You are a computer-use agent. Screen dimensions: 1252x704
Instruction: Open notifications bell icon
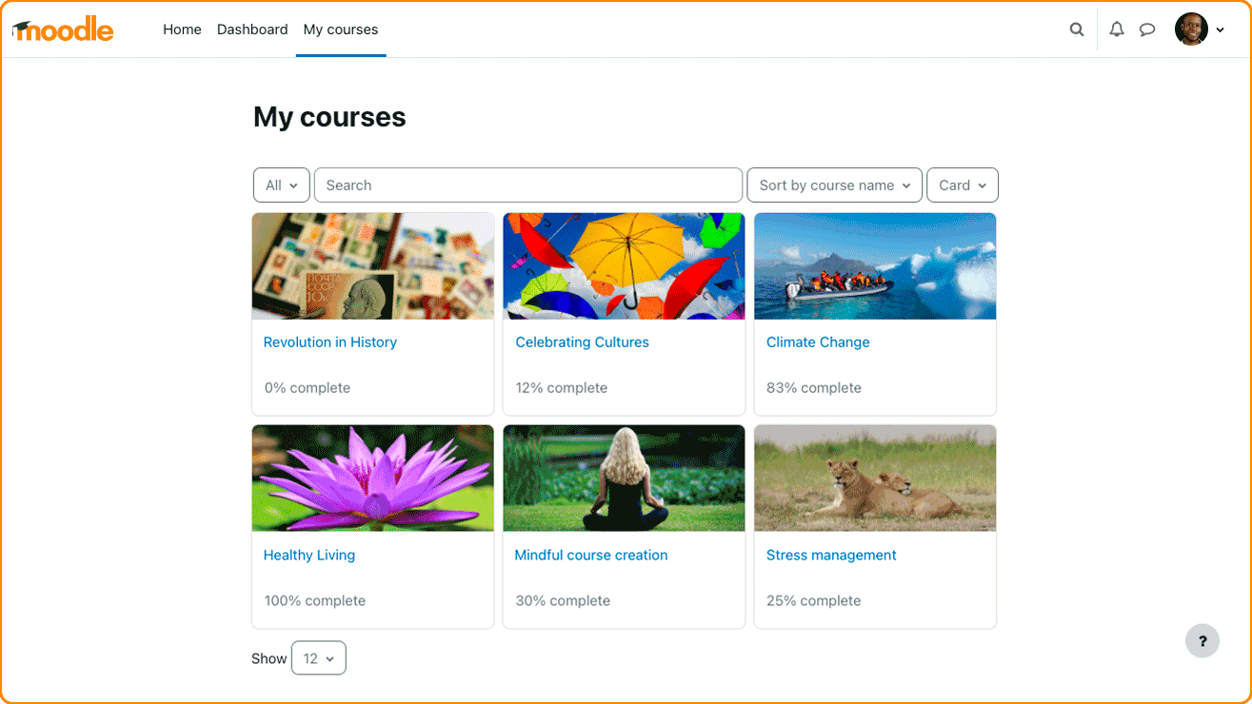1117,29
